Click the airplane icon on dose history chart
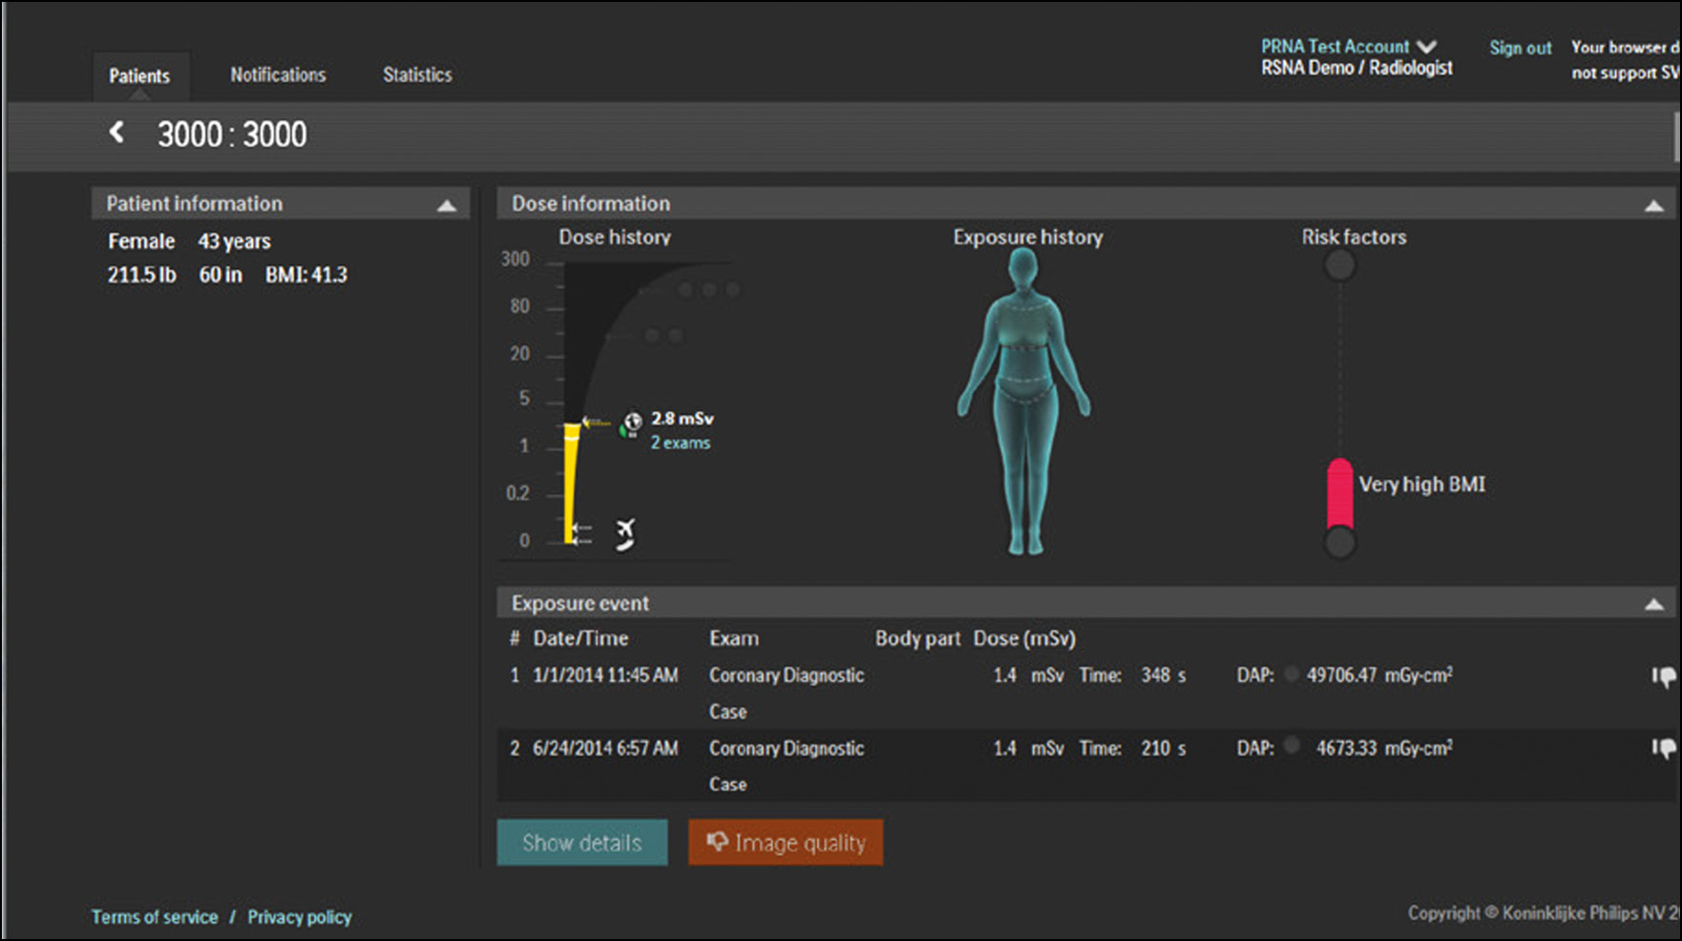Screen dimensions: 1682x941 tap(625, 533)
